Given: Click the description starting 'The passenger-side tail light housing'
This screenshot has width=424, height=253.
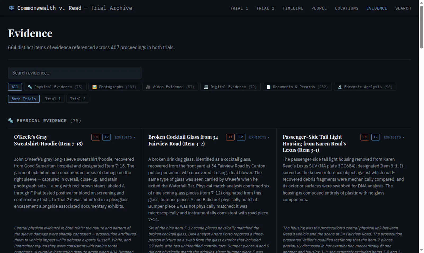Looking at the screenshot, I should tap(343, 179).
